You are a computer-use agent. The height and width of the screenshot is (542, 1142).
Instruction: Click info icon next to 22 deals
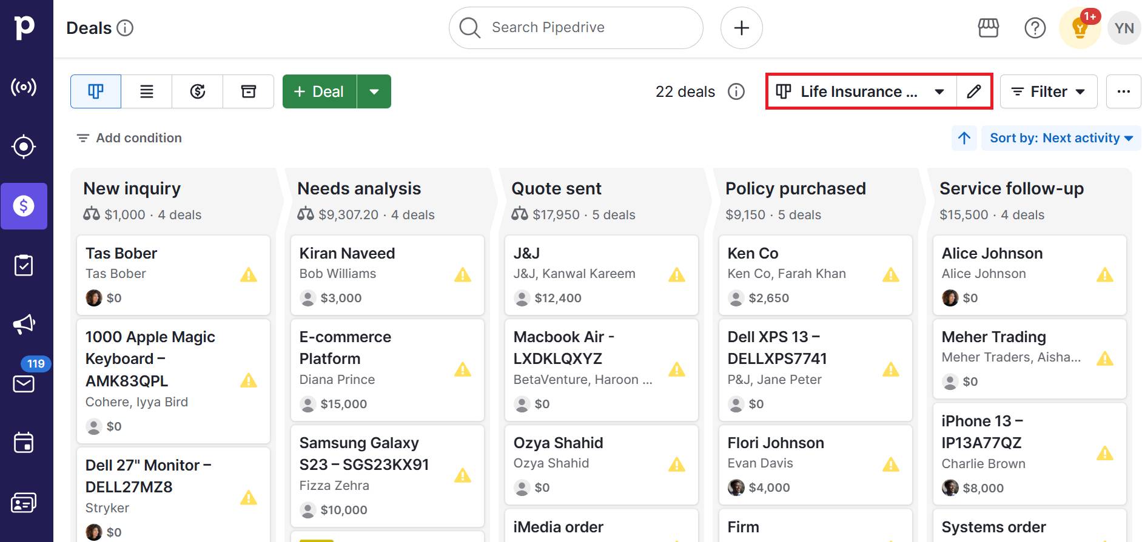coord(736,91)
